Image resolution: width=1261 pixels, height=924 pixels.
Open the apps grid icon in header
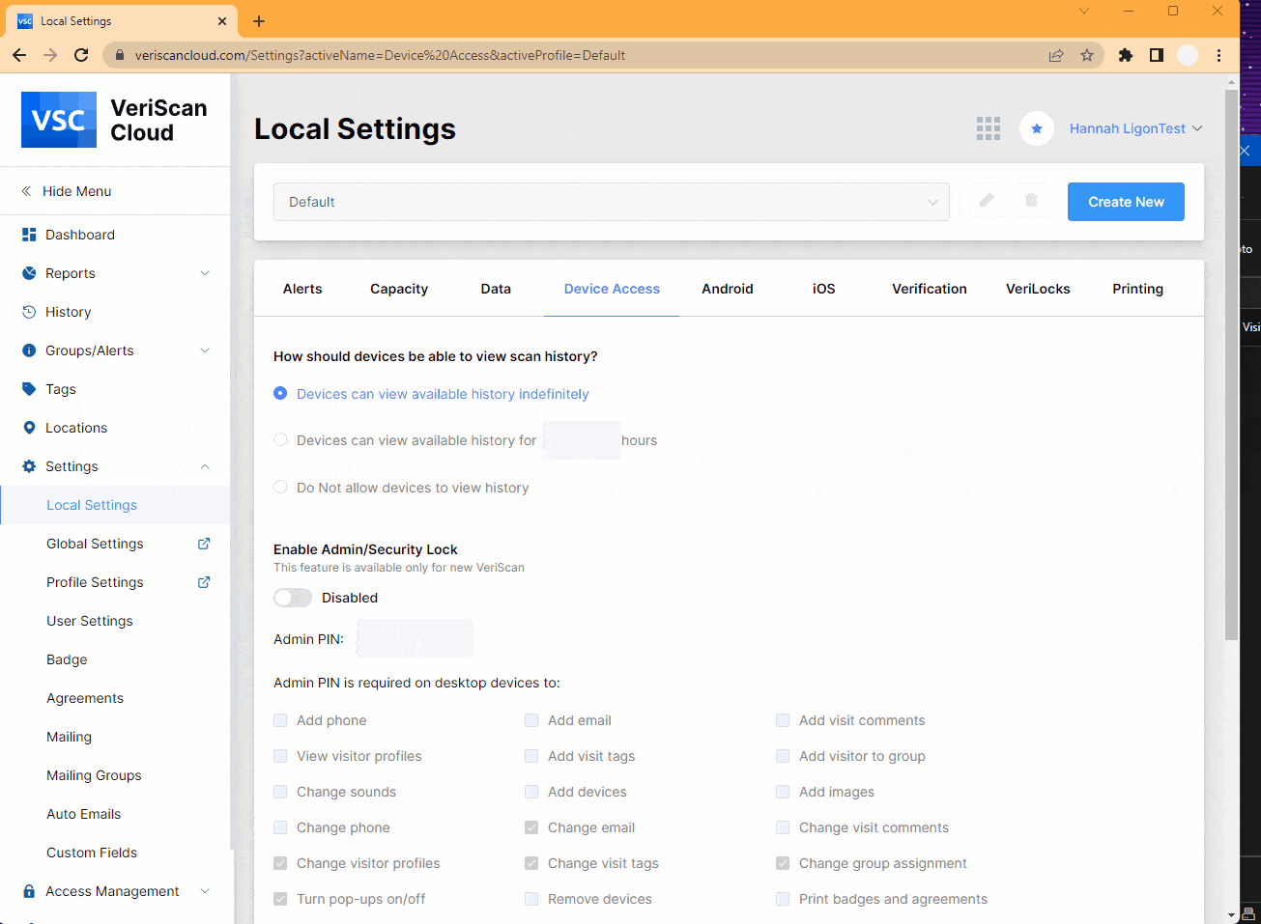pos(989,128)
